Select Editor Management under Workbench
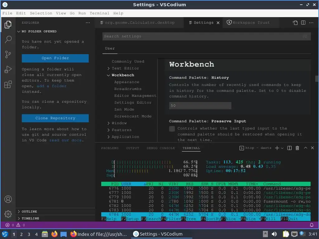 point(135,96)
